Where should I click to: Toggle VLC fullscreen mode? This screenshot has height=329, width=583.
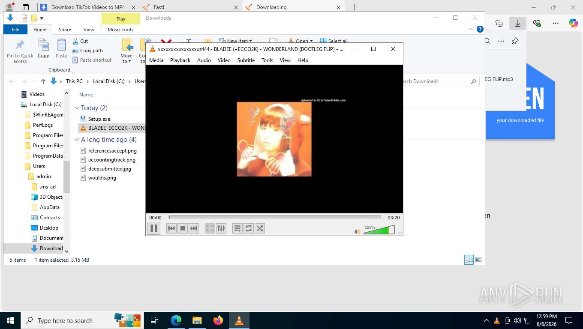point(210,228)
